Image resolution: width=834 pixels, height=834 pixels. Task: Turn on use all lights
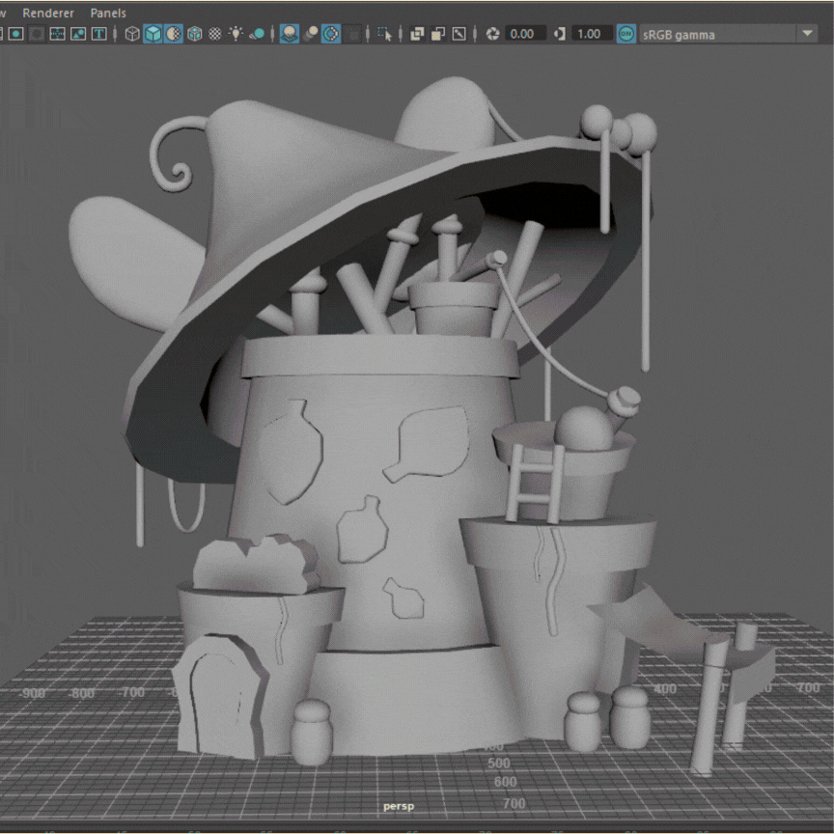pyautogui.click(x=236, y=34)
